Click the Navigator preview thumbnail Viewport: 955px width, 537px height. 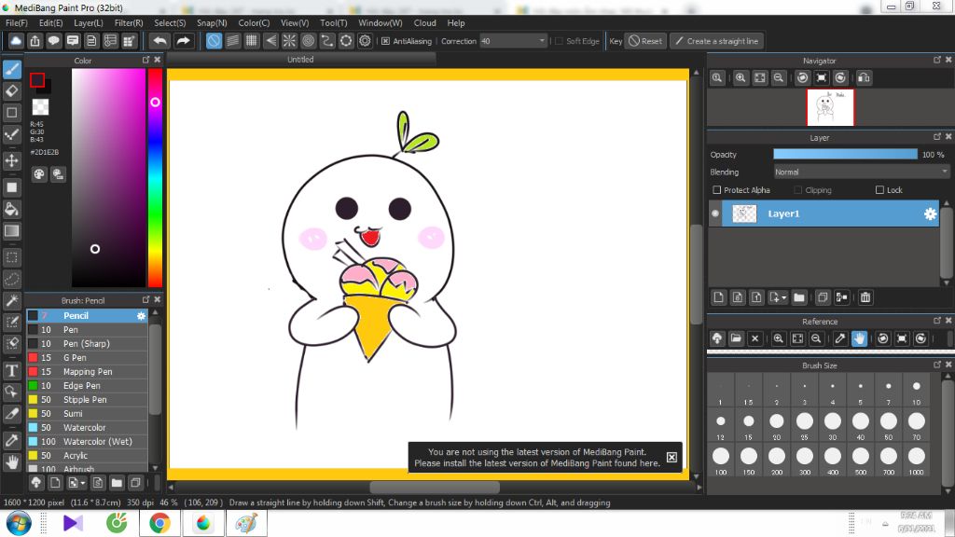[x=830, y=108]
